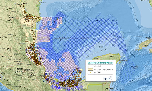The height and width of the screenshot is (91, 152).
Task: Click the 'Mexico Basin' map label
Action: pos(65,39)
